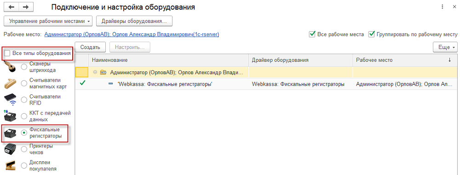Click the Webkassa driver cell
Viewport: 460px width, 175px height.
301,84
